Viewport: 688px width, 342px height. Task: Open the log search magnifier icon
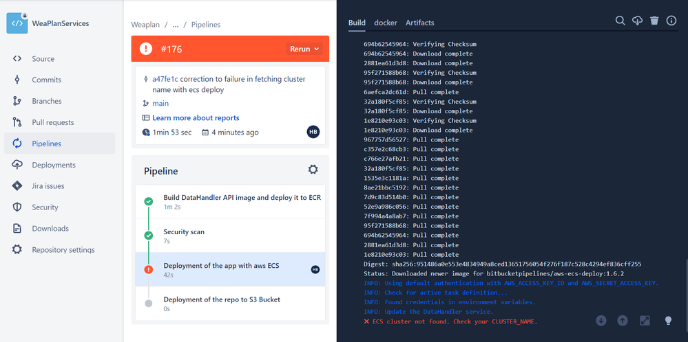(620, 21)
